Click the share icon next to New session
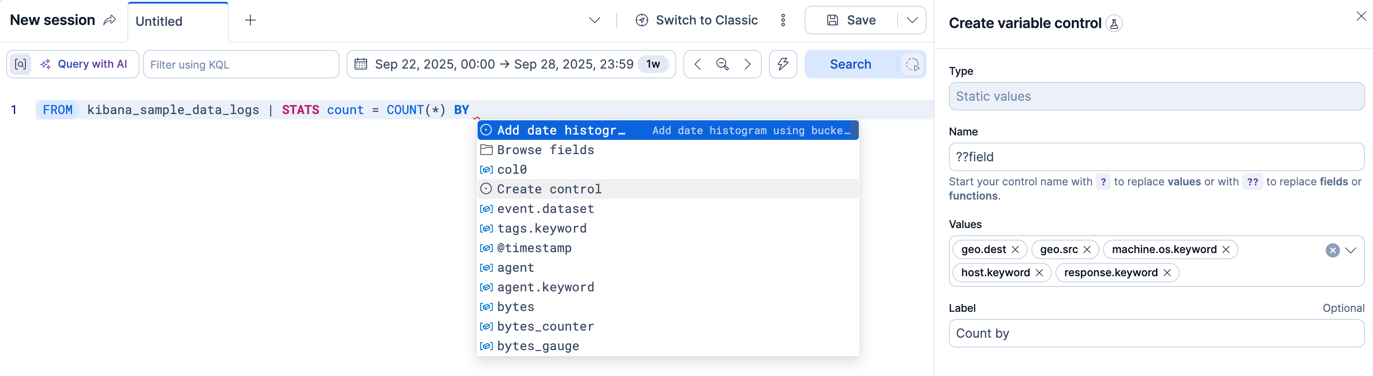Viewport: 1373px width, 376px height. 109,20
